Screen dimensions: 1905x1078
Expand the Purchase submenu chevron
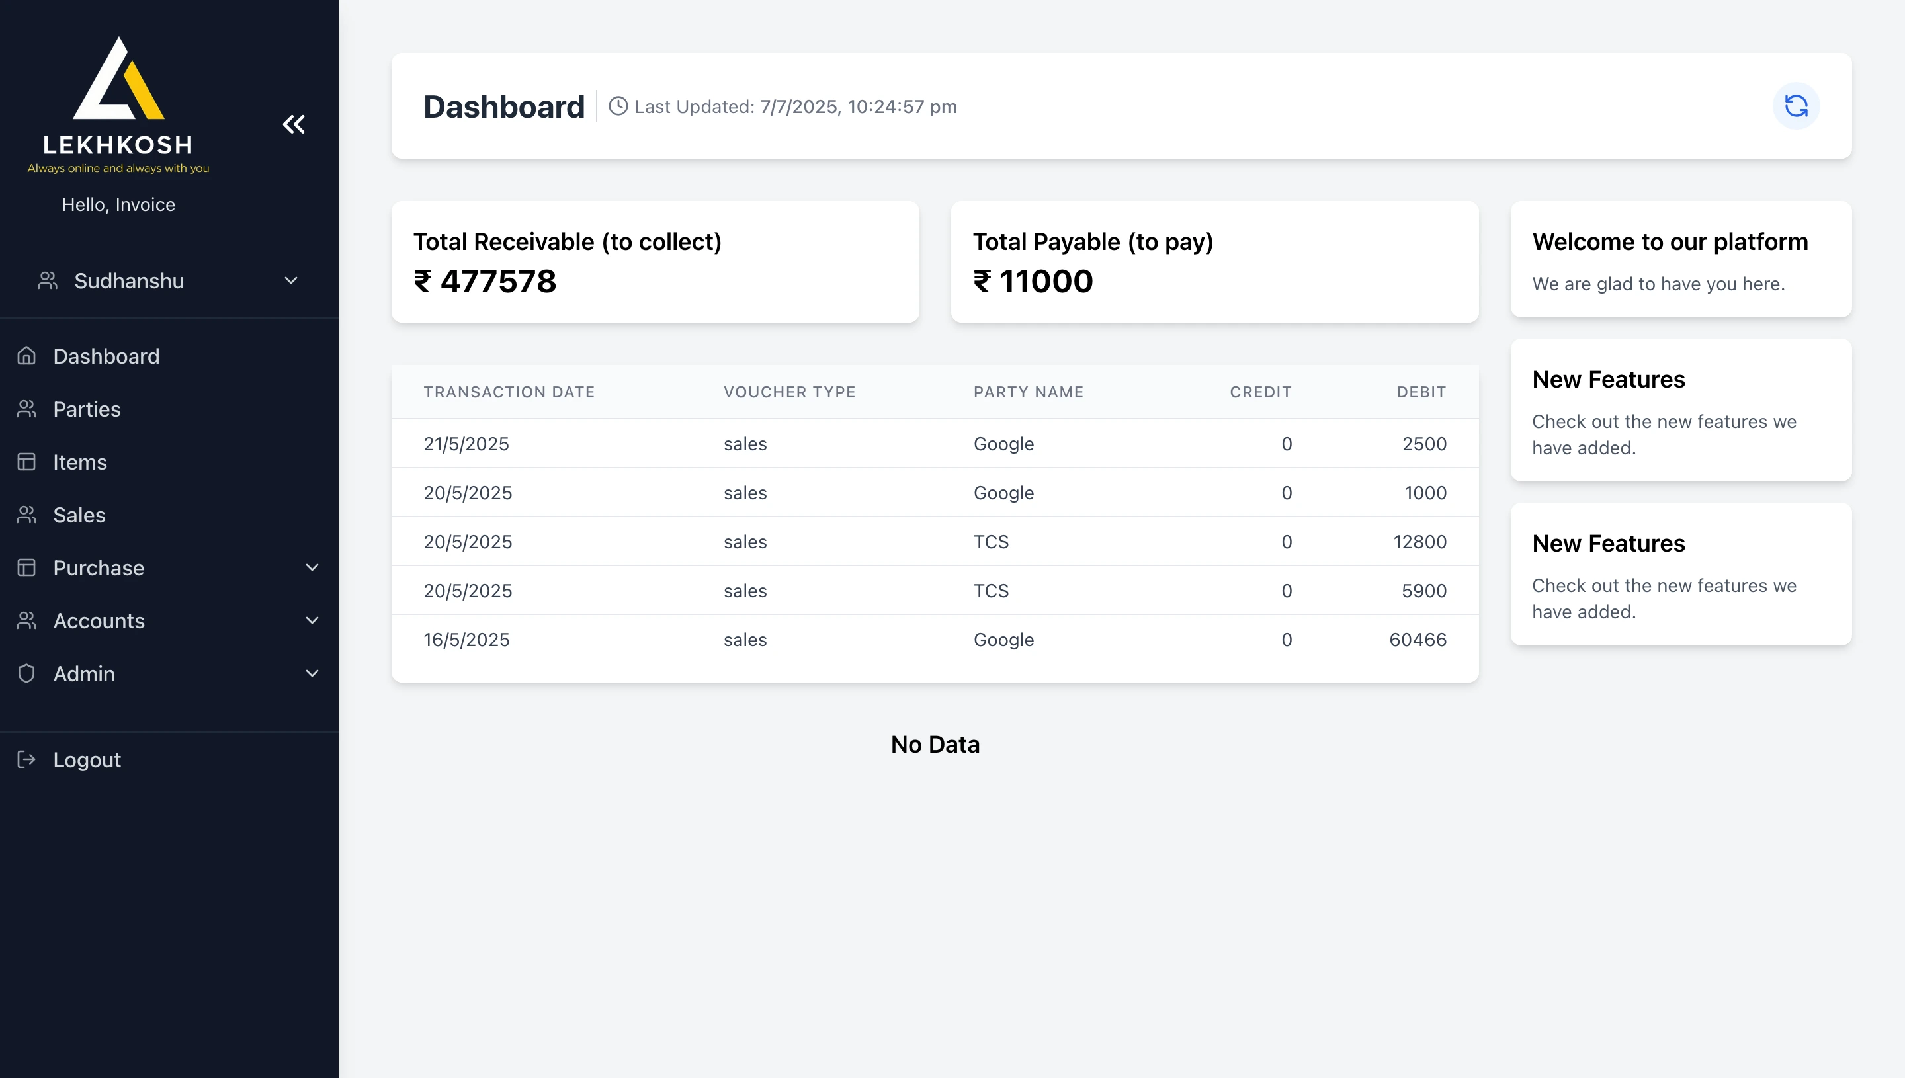pyautogui.click(x=312, y=567)
